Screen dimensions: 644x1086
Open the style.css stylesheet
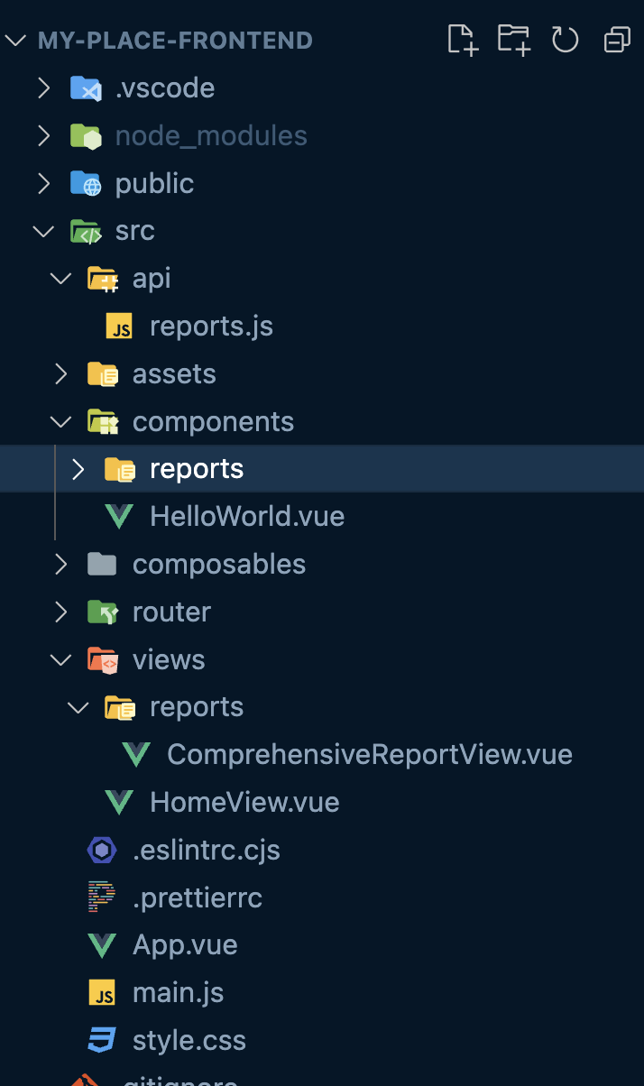[189, 1039]
